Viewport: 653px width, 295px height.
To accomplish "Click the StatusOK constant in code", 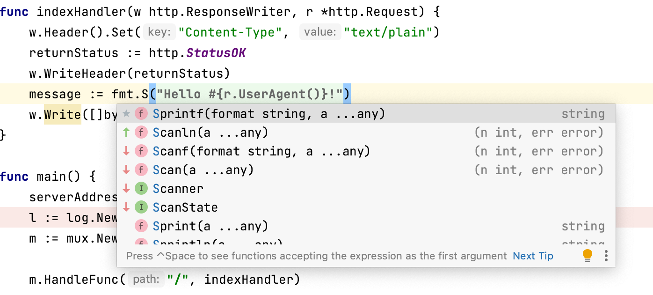I will [216, 53].
